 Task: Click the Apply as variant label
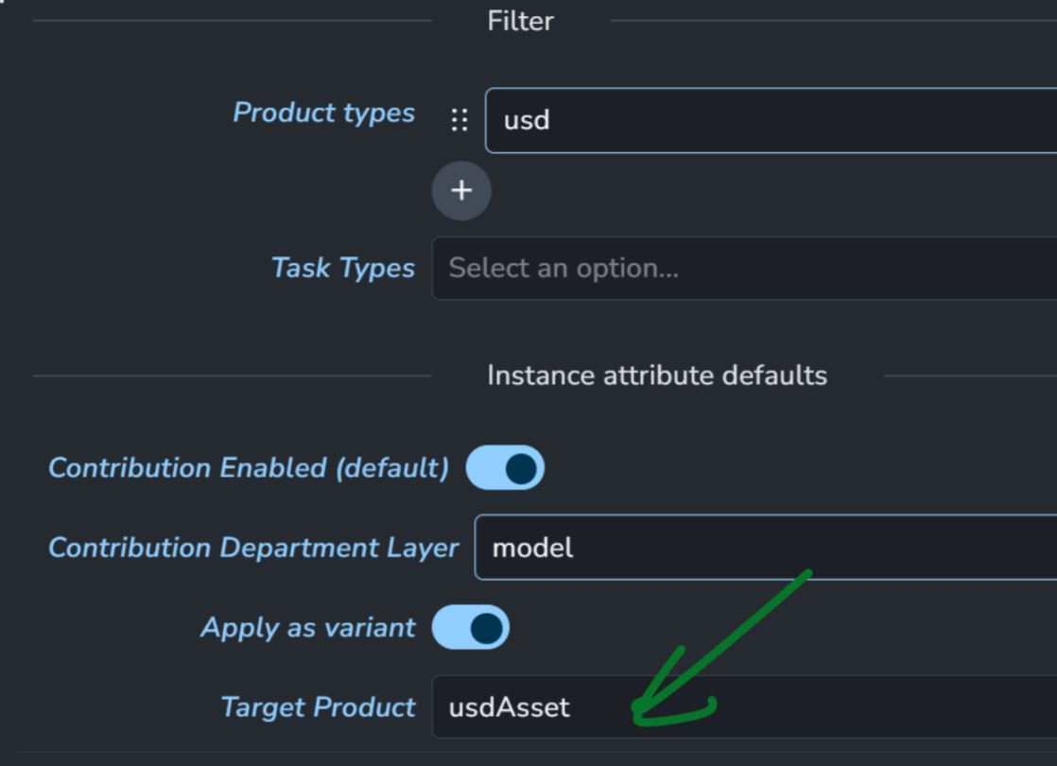[308, 628]
